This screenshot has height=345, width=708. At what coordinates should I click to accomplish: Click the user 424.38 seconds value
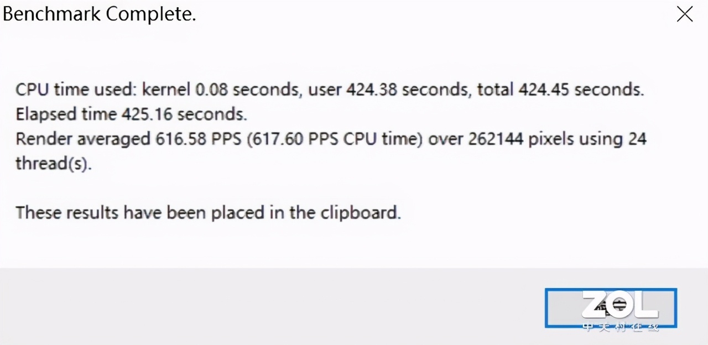click(372, 90)
